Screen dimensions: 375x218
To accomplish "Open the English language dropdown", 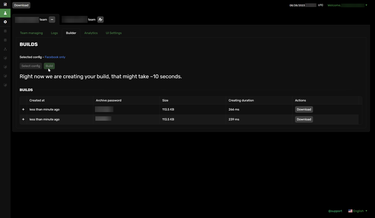I will tap(358, 211).
